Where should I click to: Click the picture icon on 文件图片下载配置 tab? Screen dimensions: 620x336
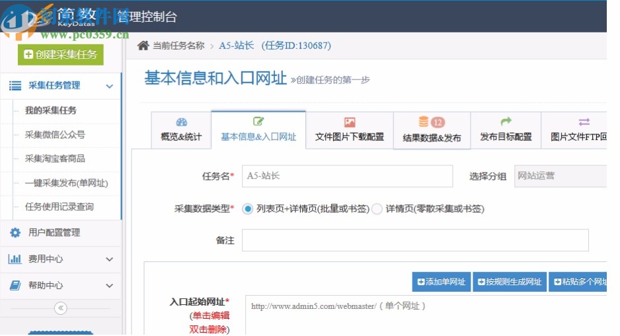(350, 122)
